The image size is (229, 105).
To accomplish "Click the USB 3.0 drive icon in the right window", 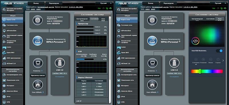I will [x=174, y=63].
